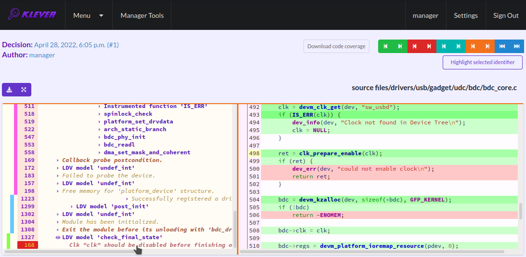Click the teal previous-step arrow button
This screenshot has width=526, height=257.
pyautogui.click(x=444, y=46)
